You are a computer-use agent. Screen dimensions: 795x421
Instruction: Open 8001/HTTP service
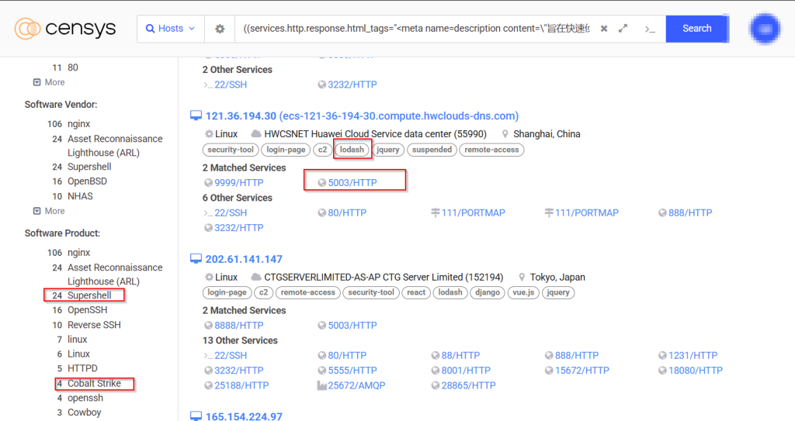pos(466,371)
